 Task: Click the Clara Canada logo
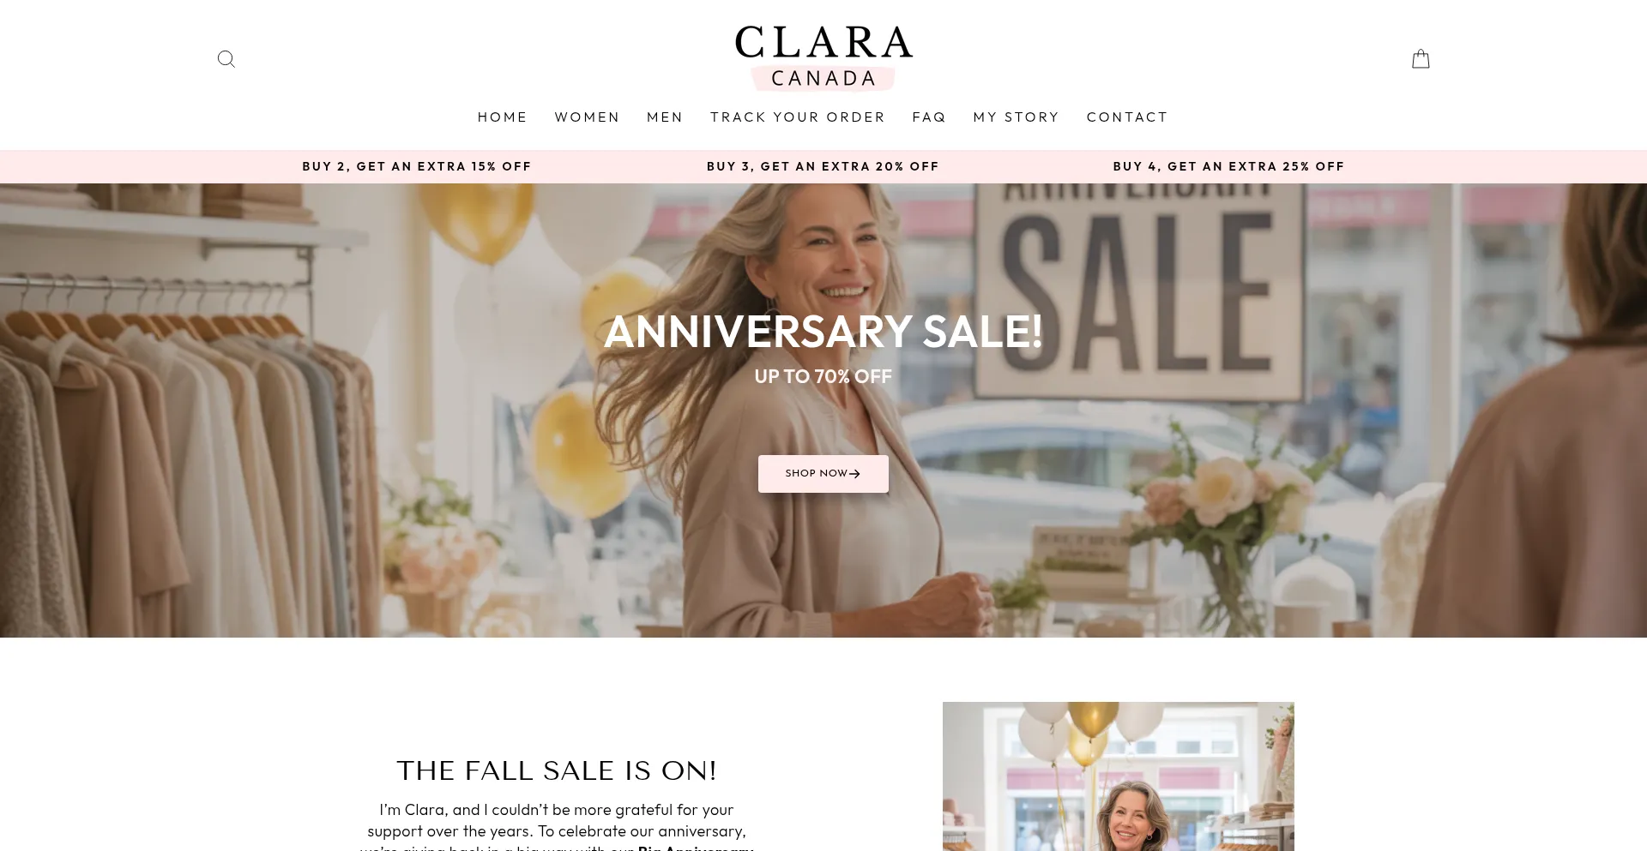[x=823, y=57]
